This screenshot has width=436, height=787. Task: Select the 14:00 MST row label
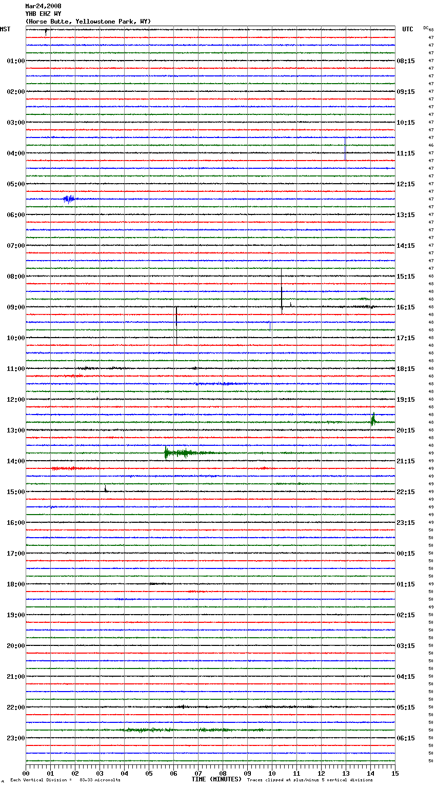click(x=16, y=461)
